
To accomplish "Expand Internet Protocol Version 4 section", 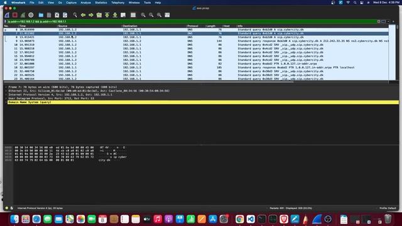I will click(6, 95).
